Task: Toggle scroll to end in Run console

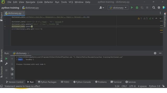Action: tap(12, 74)
